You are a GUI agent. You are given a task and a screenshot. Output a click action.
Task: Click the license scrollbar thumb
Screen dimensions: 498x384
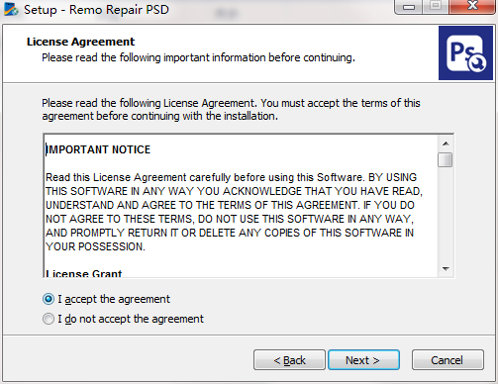pyautogui.click(x=446, y=160)
